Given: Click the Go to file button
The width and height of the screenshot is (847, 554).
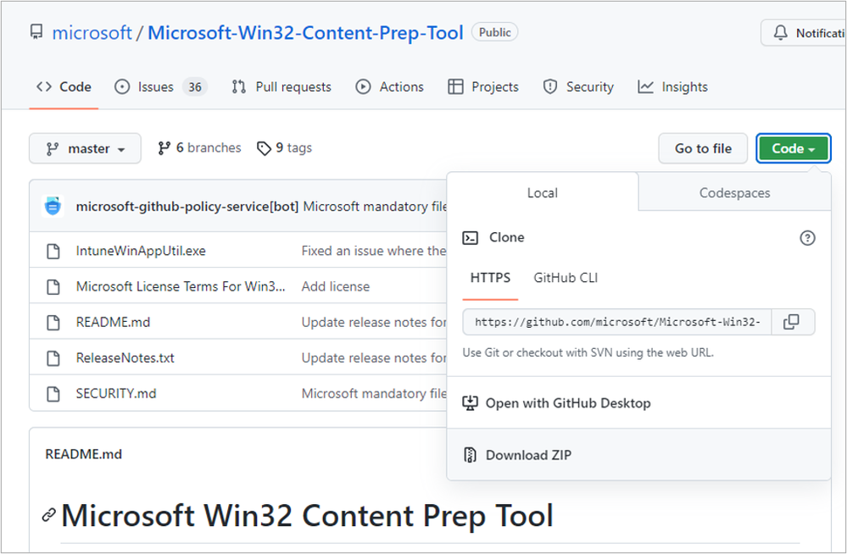Looking at the screenshot, I should [703, 148].
